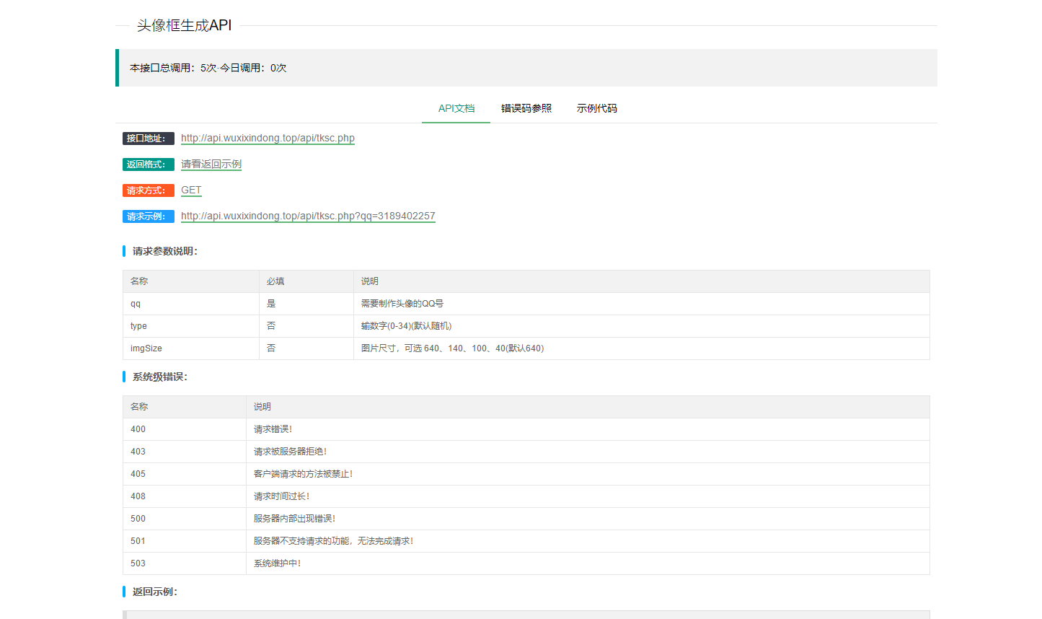Select the 示例代码 tab
Viewport: 1042px width, 619px height.
(x=596, y=108)
